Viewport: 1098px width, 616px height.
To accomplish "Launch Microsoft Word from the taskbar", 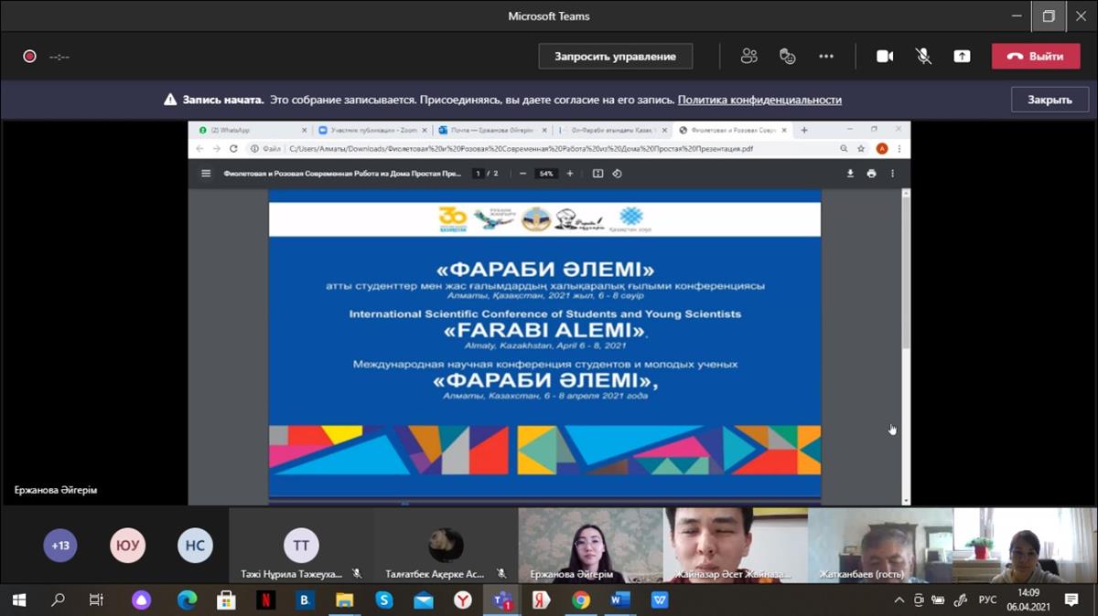I will click(620, 600).
